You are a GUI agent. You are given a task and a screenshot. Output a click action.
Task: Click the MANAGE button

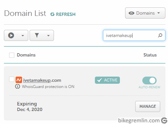[x=148, y=106]
